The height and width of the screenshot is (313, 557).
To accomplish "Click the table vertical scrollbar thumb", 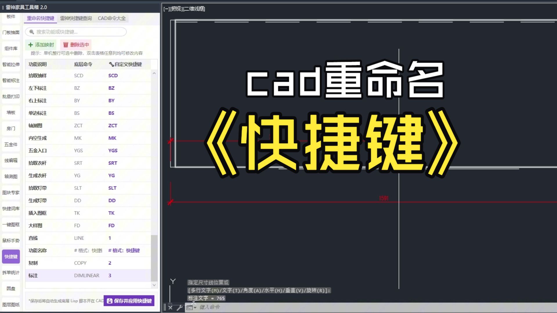I will [154, 258].
